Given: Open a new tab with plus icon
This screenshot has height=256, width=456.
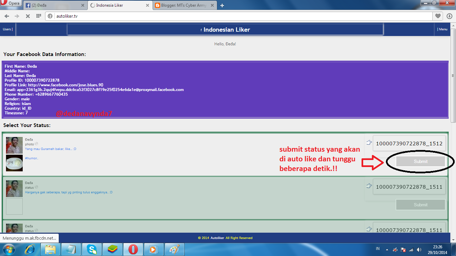Looking at the screenshot, I should click(x=222, y=5).
